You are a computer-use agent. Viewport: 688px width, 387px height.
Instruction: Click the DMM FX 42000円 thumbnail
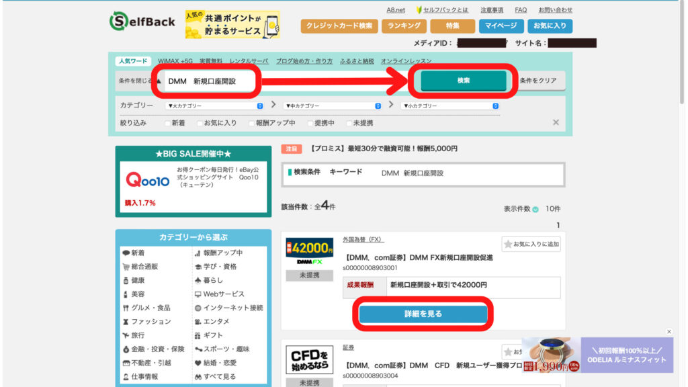coord(309,252)
